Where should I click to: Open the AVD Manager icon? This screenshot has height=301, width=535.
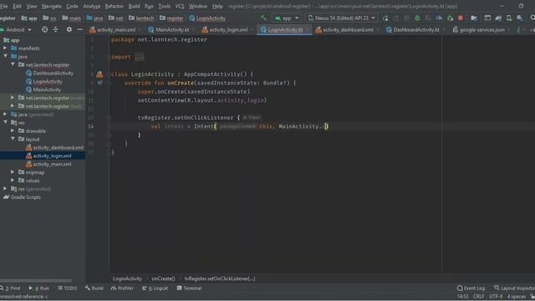pos(509,18)
